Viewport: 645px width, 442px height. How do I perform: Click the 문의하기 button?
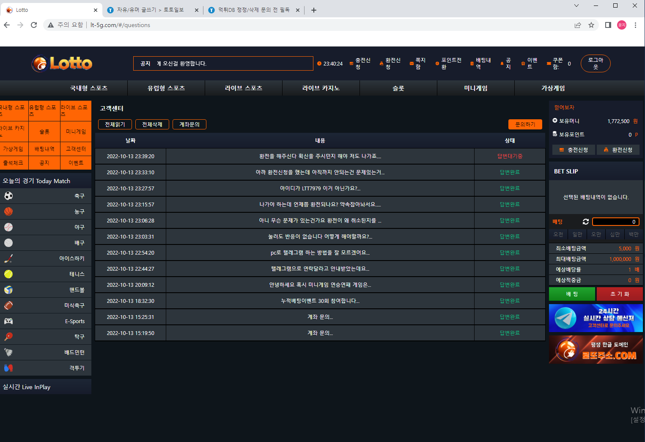525,124
